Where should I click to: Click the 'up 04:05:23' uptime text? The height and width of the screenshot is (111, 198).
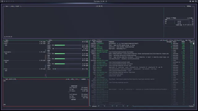click(x=8, y=37)
